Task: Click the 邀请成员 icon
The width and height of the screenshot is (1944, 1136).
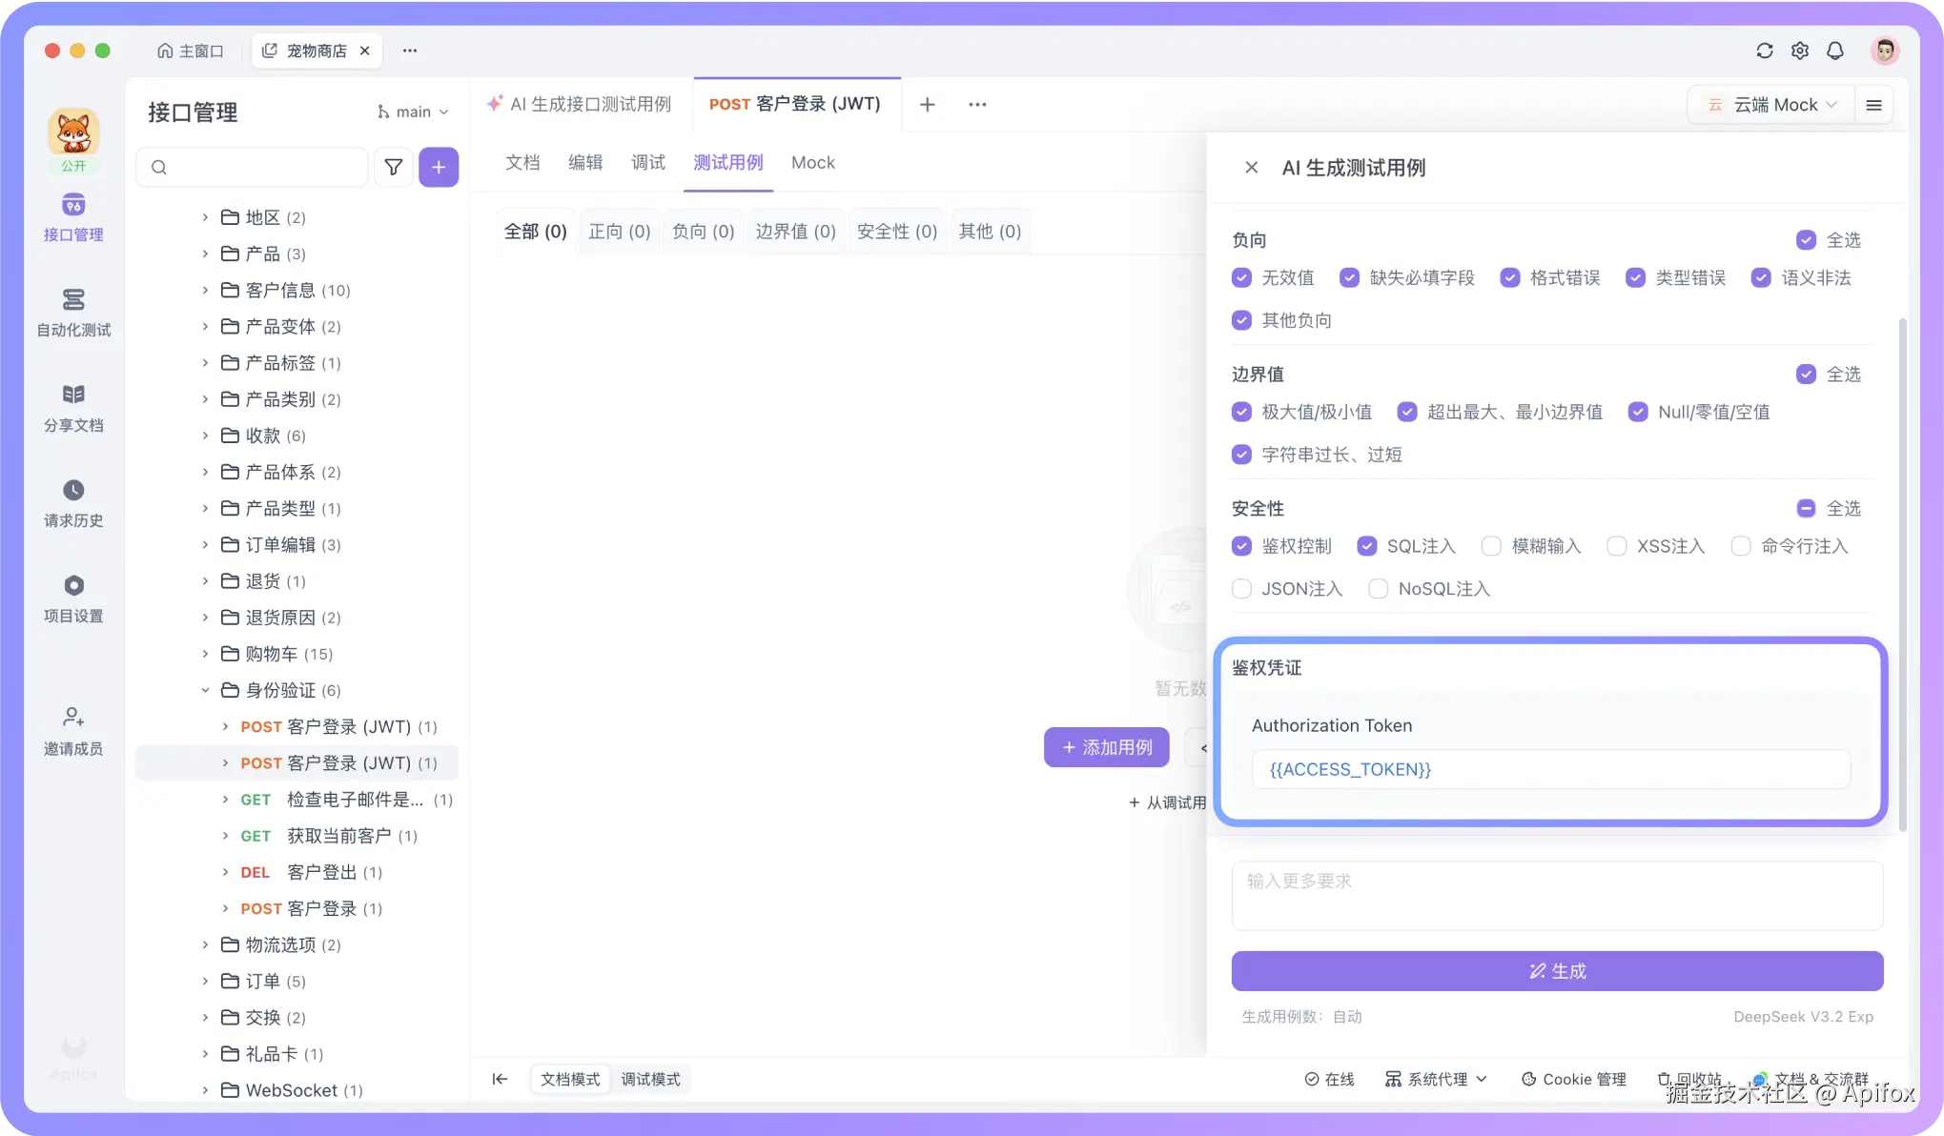Action: click(x=73, y=718)
